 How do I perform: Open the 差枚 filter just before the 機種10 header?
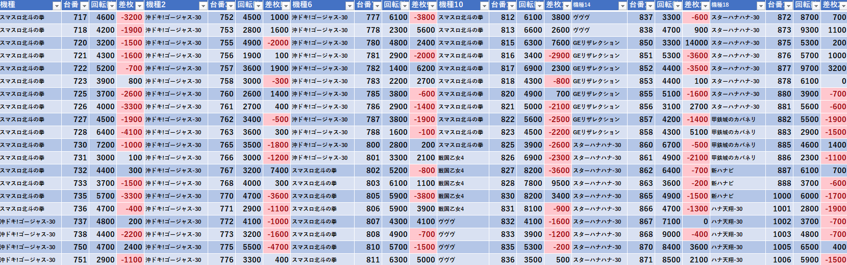pyautogui.click(x=432, y=6)
